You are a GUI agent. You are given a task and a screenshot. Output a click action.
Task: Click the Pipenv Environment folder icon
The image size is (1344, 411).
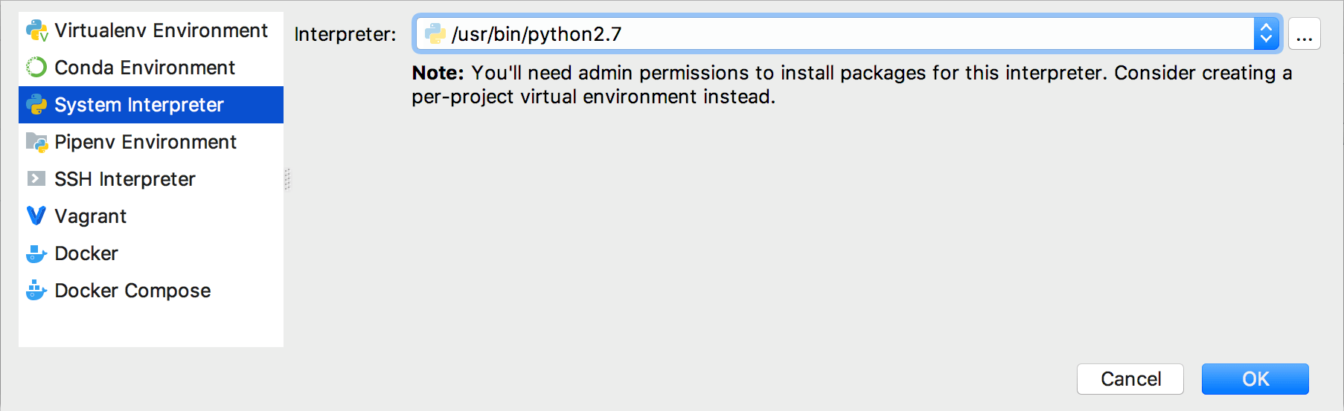pyautogui.click(x=36, y=142)
